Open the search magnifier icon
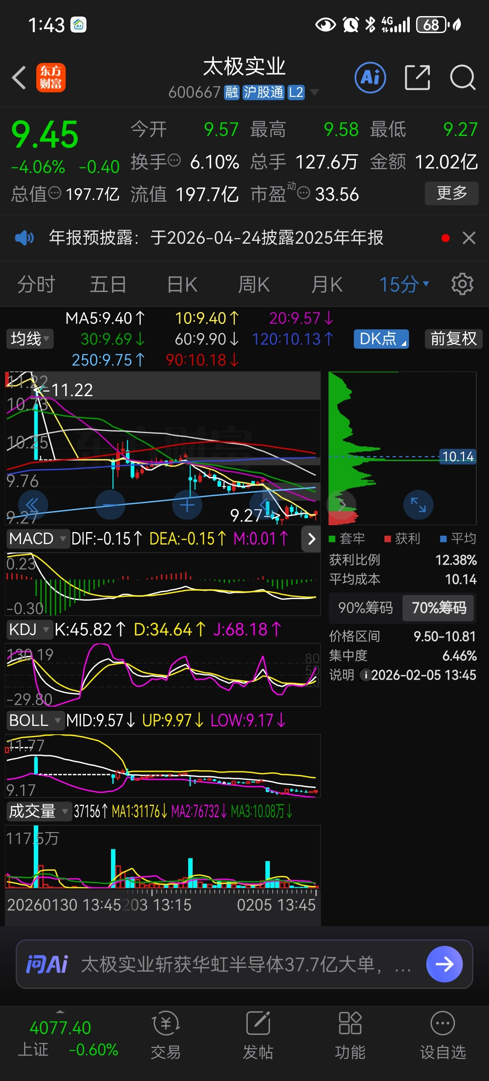The height and width of the screenshot is (1081, 489). coord(462,78)
